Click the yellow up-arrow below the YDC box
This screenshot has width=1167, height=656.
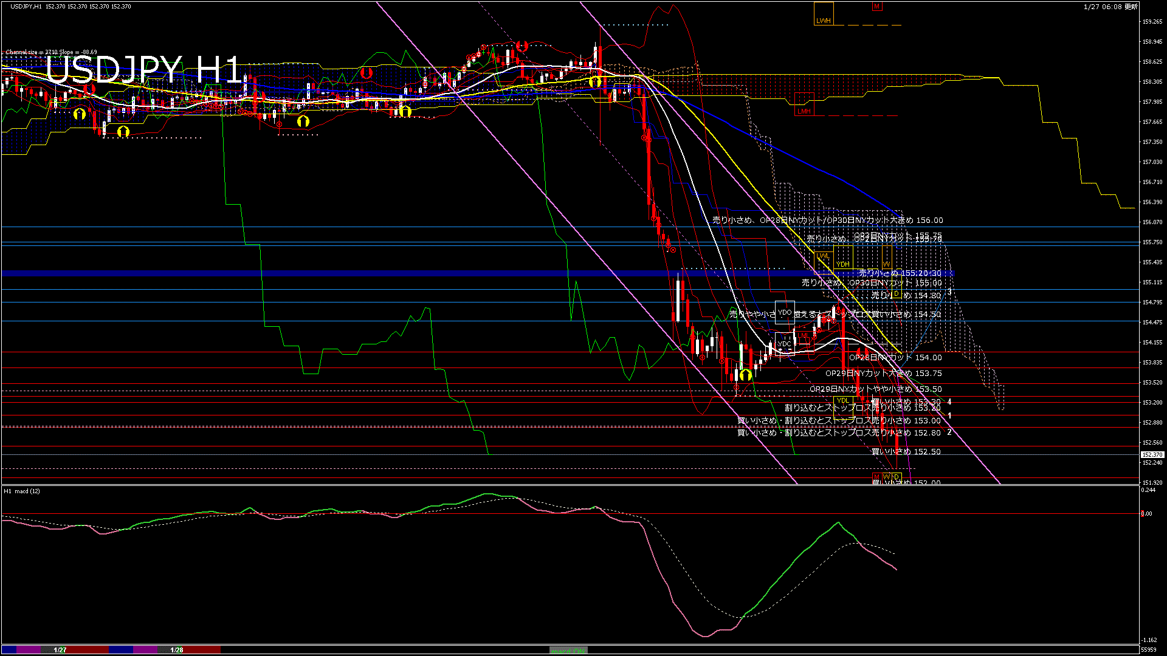coord(746,375)
